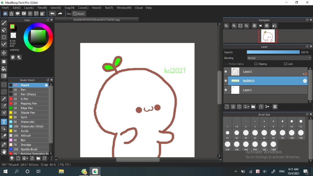Click the cloud save toolbar icon
Viewport: 313px width, 176px height.
point(5,13)
